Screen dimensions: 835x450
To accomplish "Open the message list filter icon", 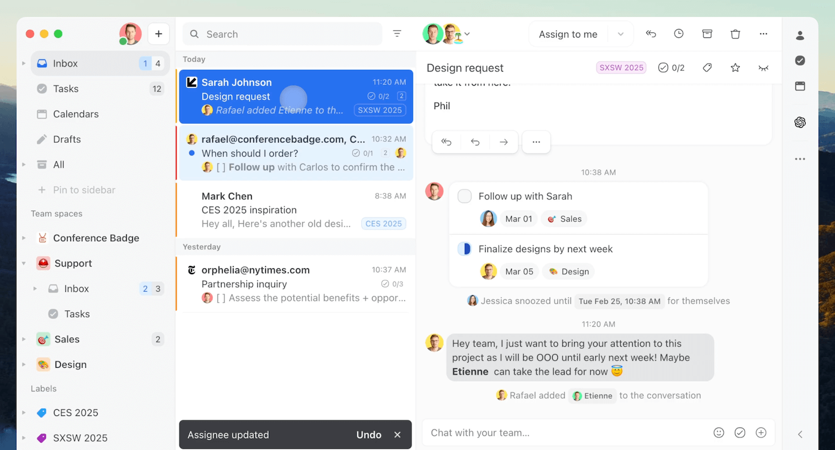I will pos(397,34).
